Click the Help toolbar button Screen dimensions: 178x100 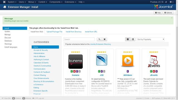tap(158, 13)
